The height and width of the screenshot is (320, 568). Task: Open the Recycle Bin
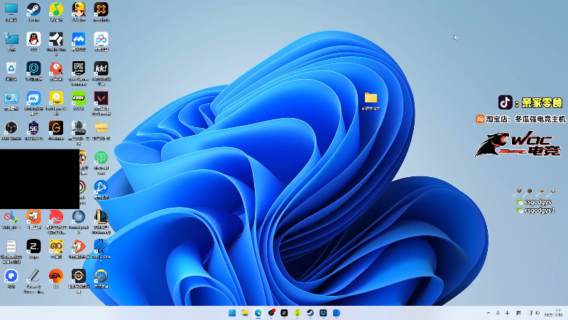tap(11, 68)
